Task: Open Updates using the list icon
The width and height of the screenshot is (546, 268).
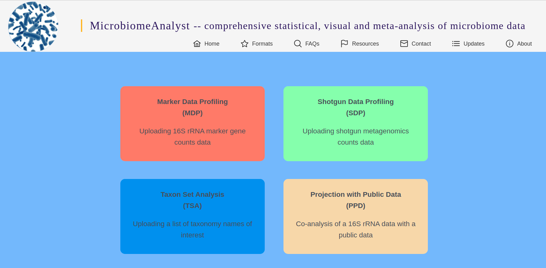Action: click(456, 44)
